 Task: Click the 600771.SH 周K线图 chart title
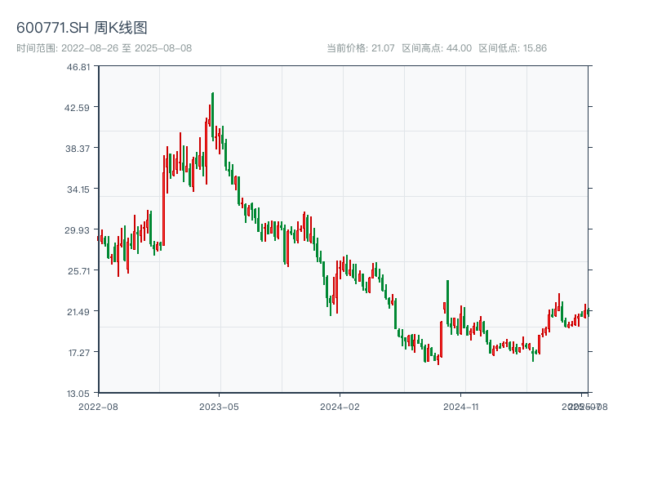click(82, 28)
